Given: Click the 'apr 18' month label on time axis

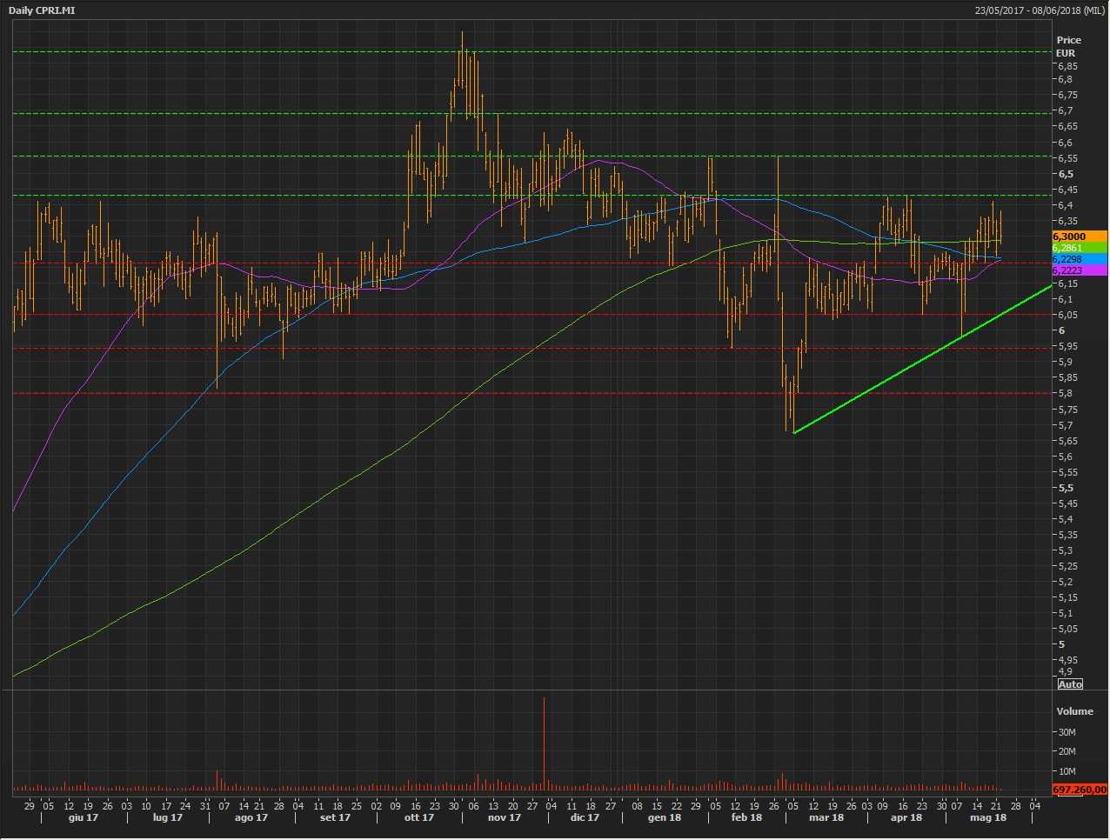Looking at the screenshot, I should (x=906, y=817).
